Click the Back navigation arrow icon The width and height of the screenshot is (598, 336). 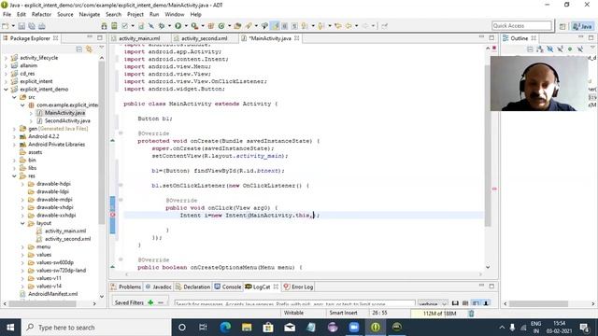pos(349,26)
